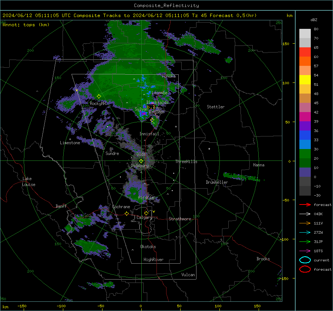The image size is (333, 311).
Task: Click the Innisfail city label
Action: click(x=149, y=134)
